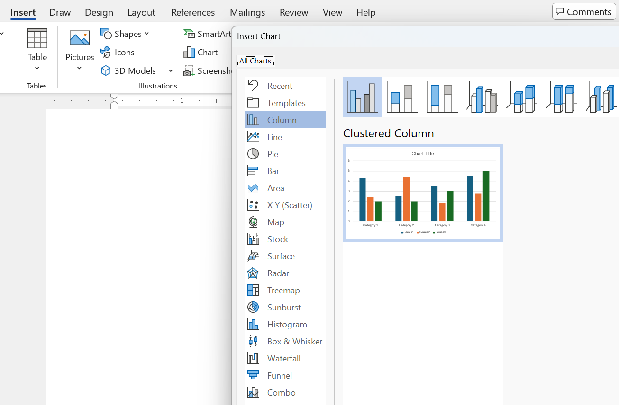Select the Combo chart type
The width and height of the screenshot is (619, 405).
(x=285, y=392)
